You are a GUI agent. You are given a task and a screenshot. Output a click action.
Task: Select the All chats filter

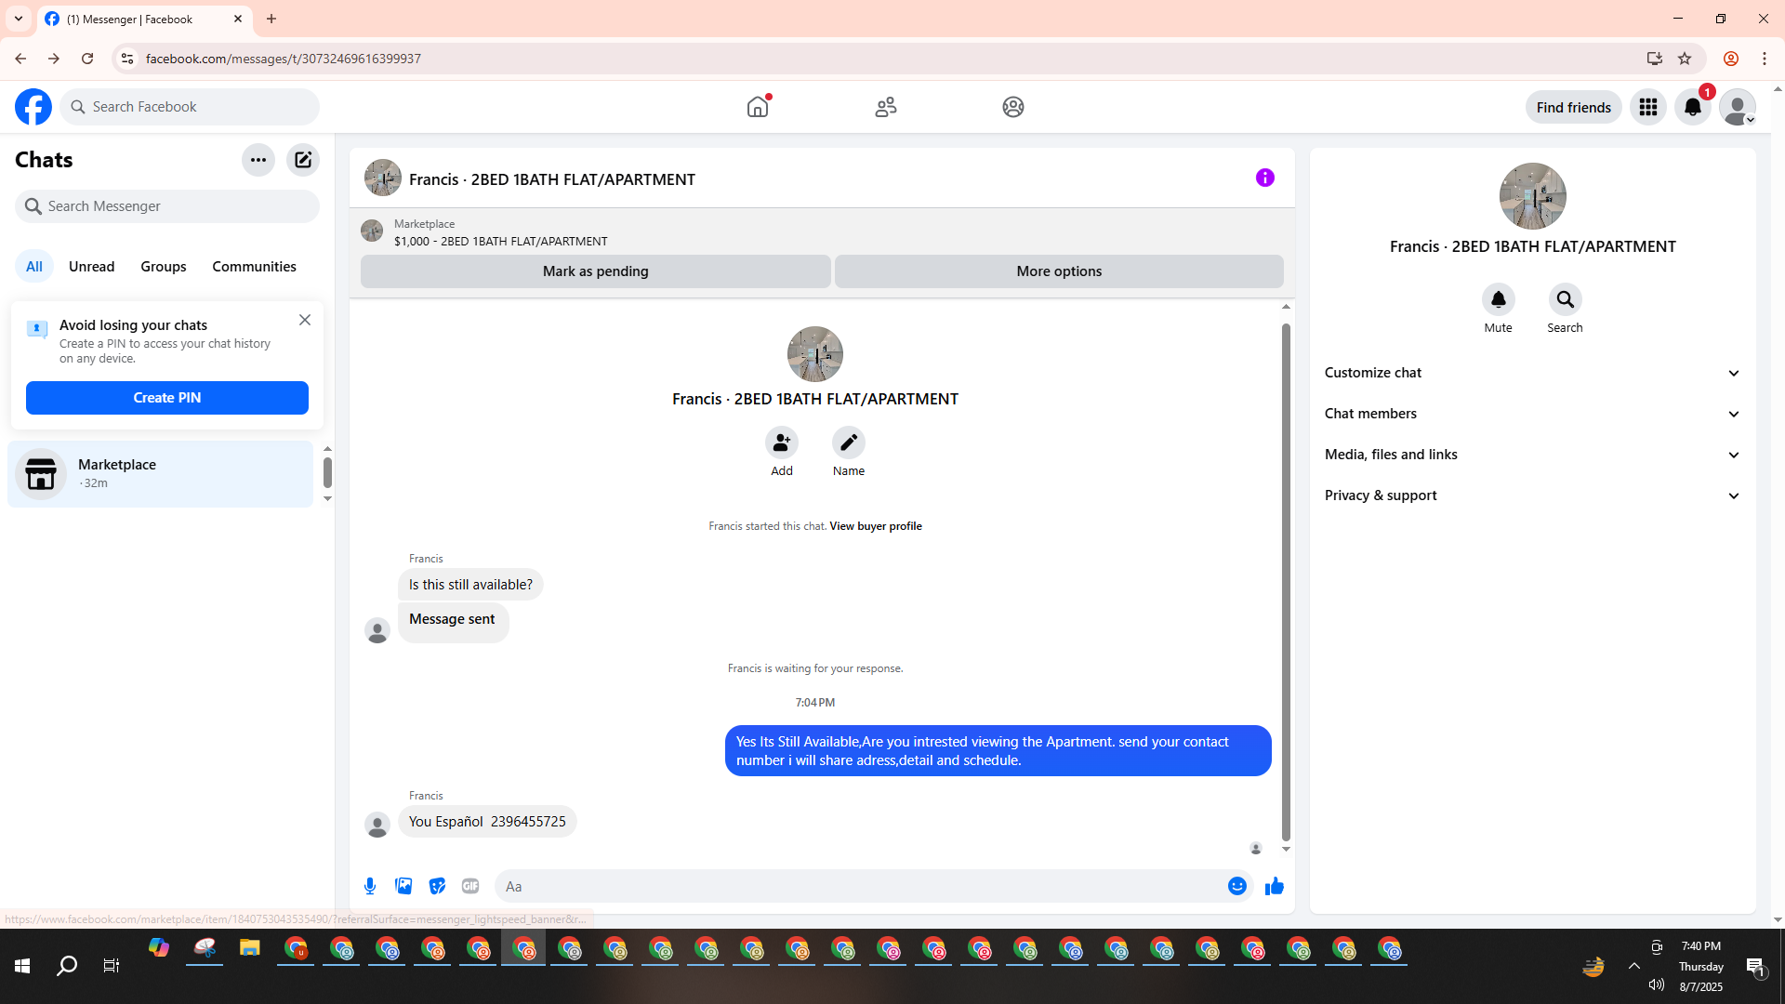(x=34, y=267)
